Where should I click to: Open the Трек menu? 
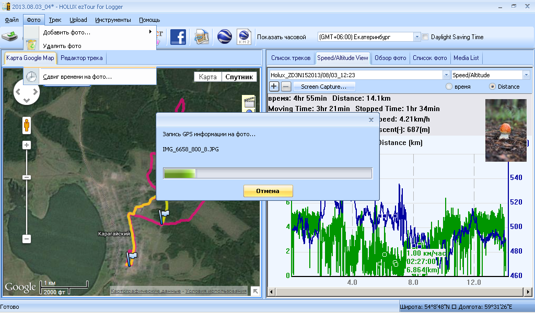click(55, 20)
